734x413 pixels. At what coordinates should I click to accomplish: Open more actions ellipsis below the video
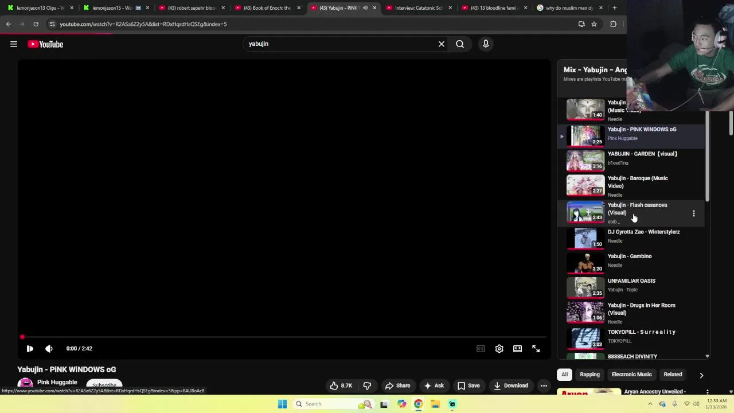click(x=544, y=385)
